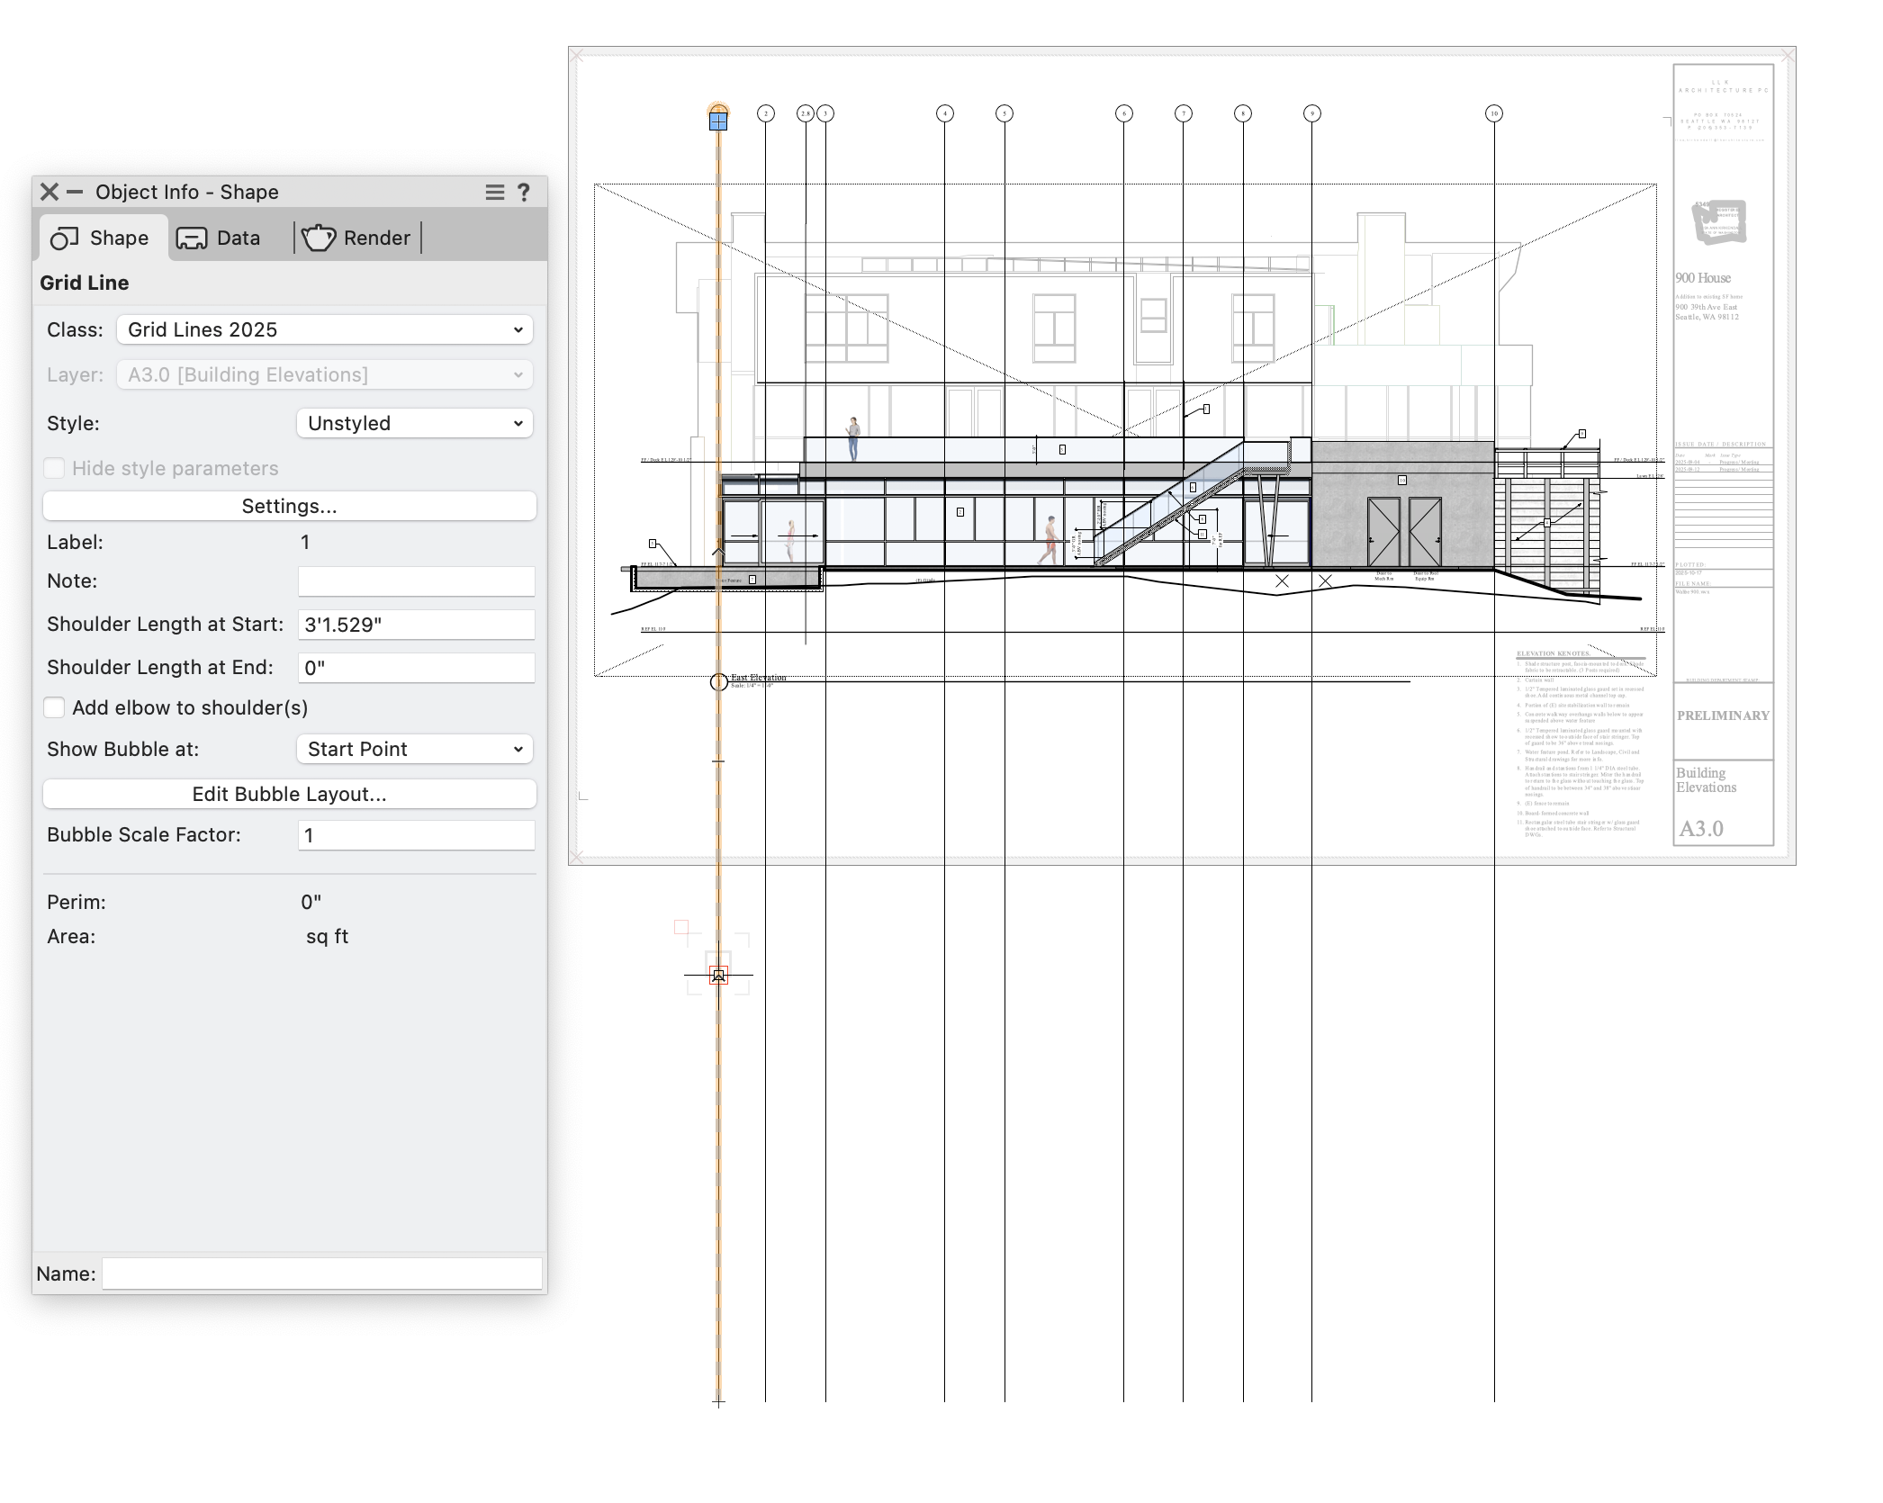Click the Settings... button
1883x1503 pixels.
coord(289,506)
